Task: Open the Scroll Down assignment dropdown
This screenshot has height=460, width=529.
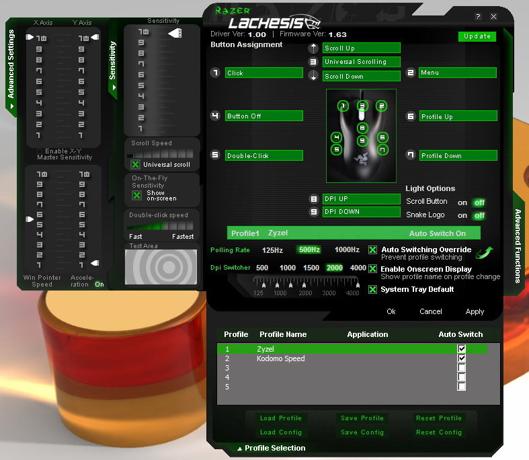Action: pos(362,76)
